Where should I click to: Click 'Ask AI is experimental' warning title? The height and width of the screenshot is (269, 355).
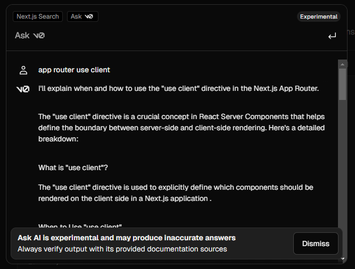[x=127, y=238]
